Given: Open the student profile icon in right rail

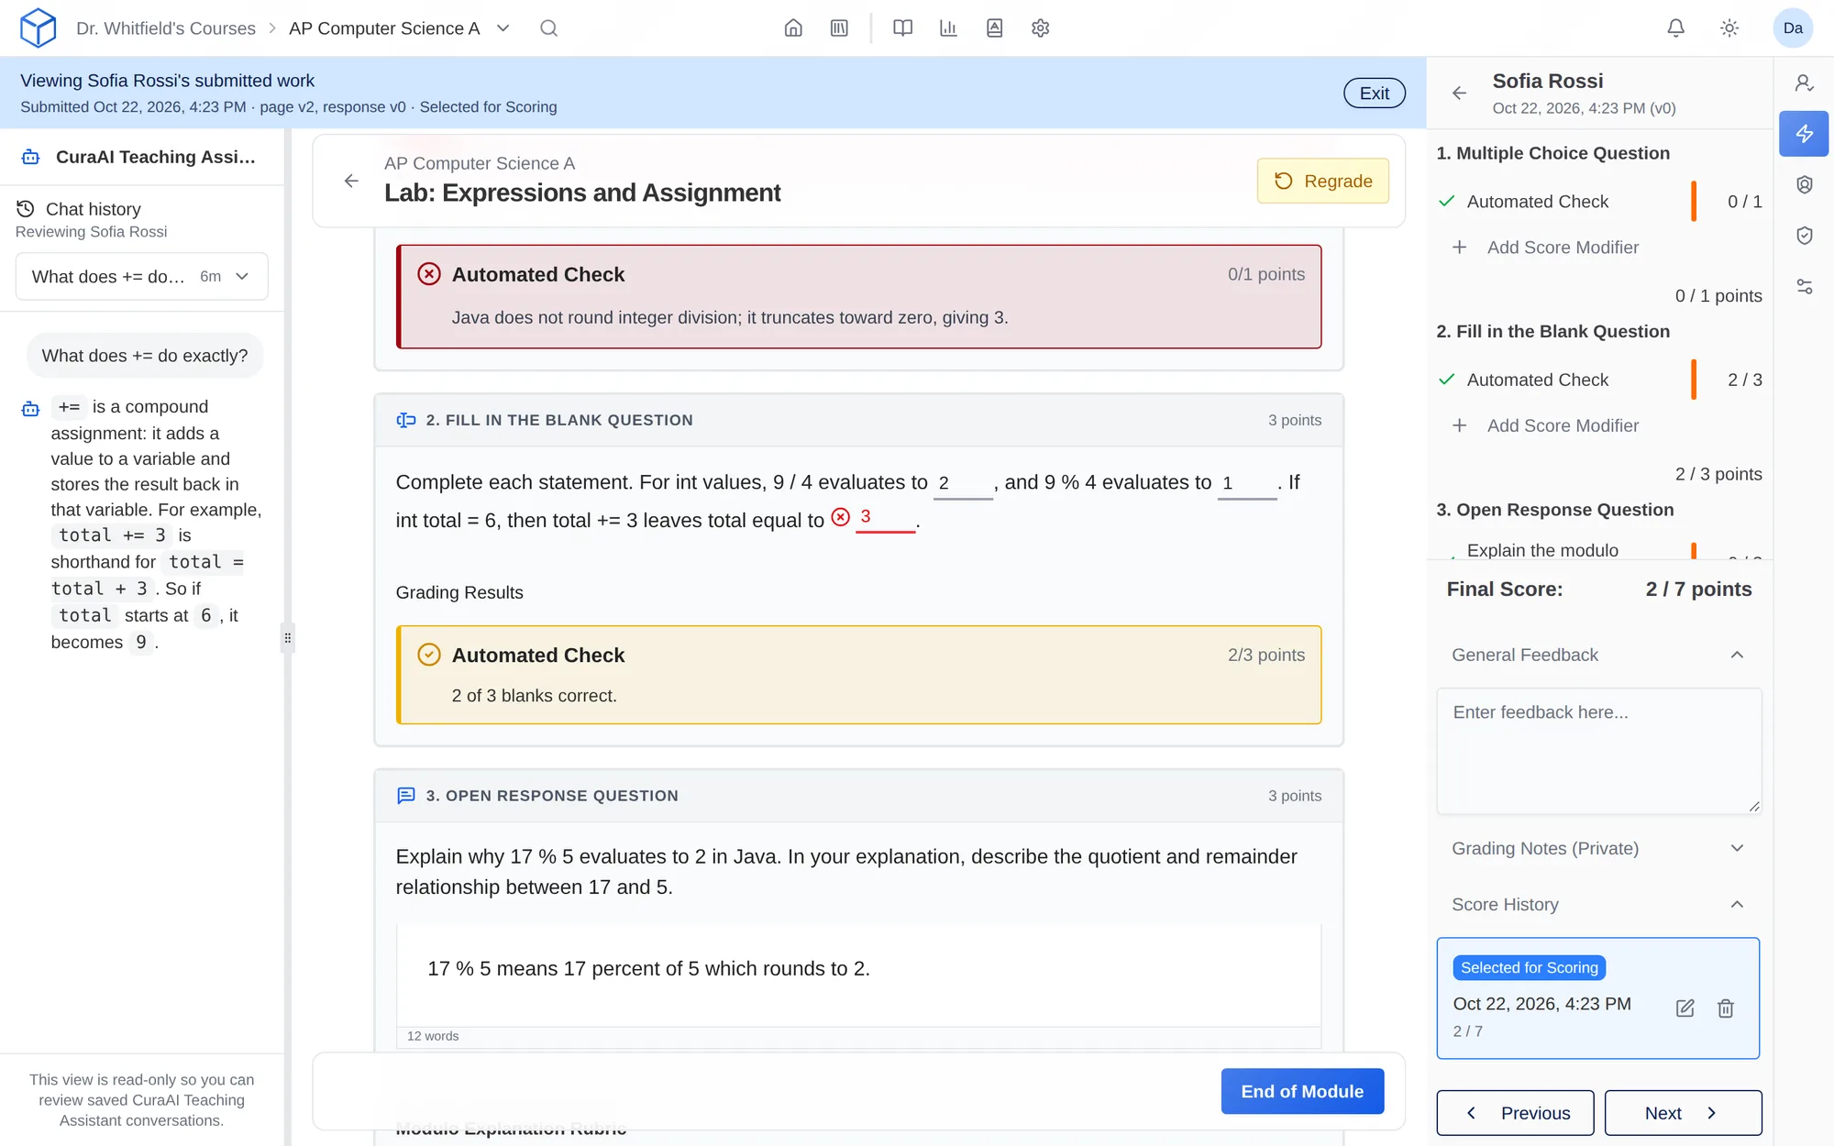Looking at the screenshot, I should [x=1804, y=83].
